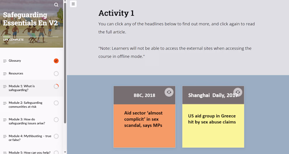Open Module 3: How do safeguarding issues arise?

click(x=27, y=121)
